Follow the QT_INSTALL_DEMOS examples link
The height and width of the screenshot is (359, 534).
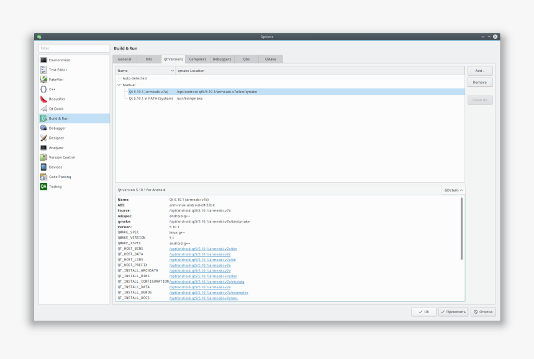coord(209,293)
